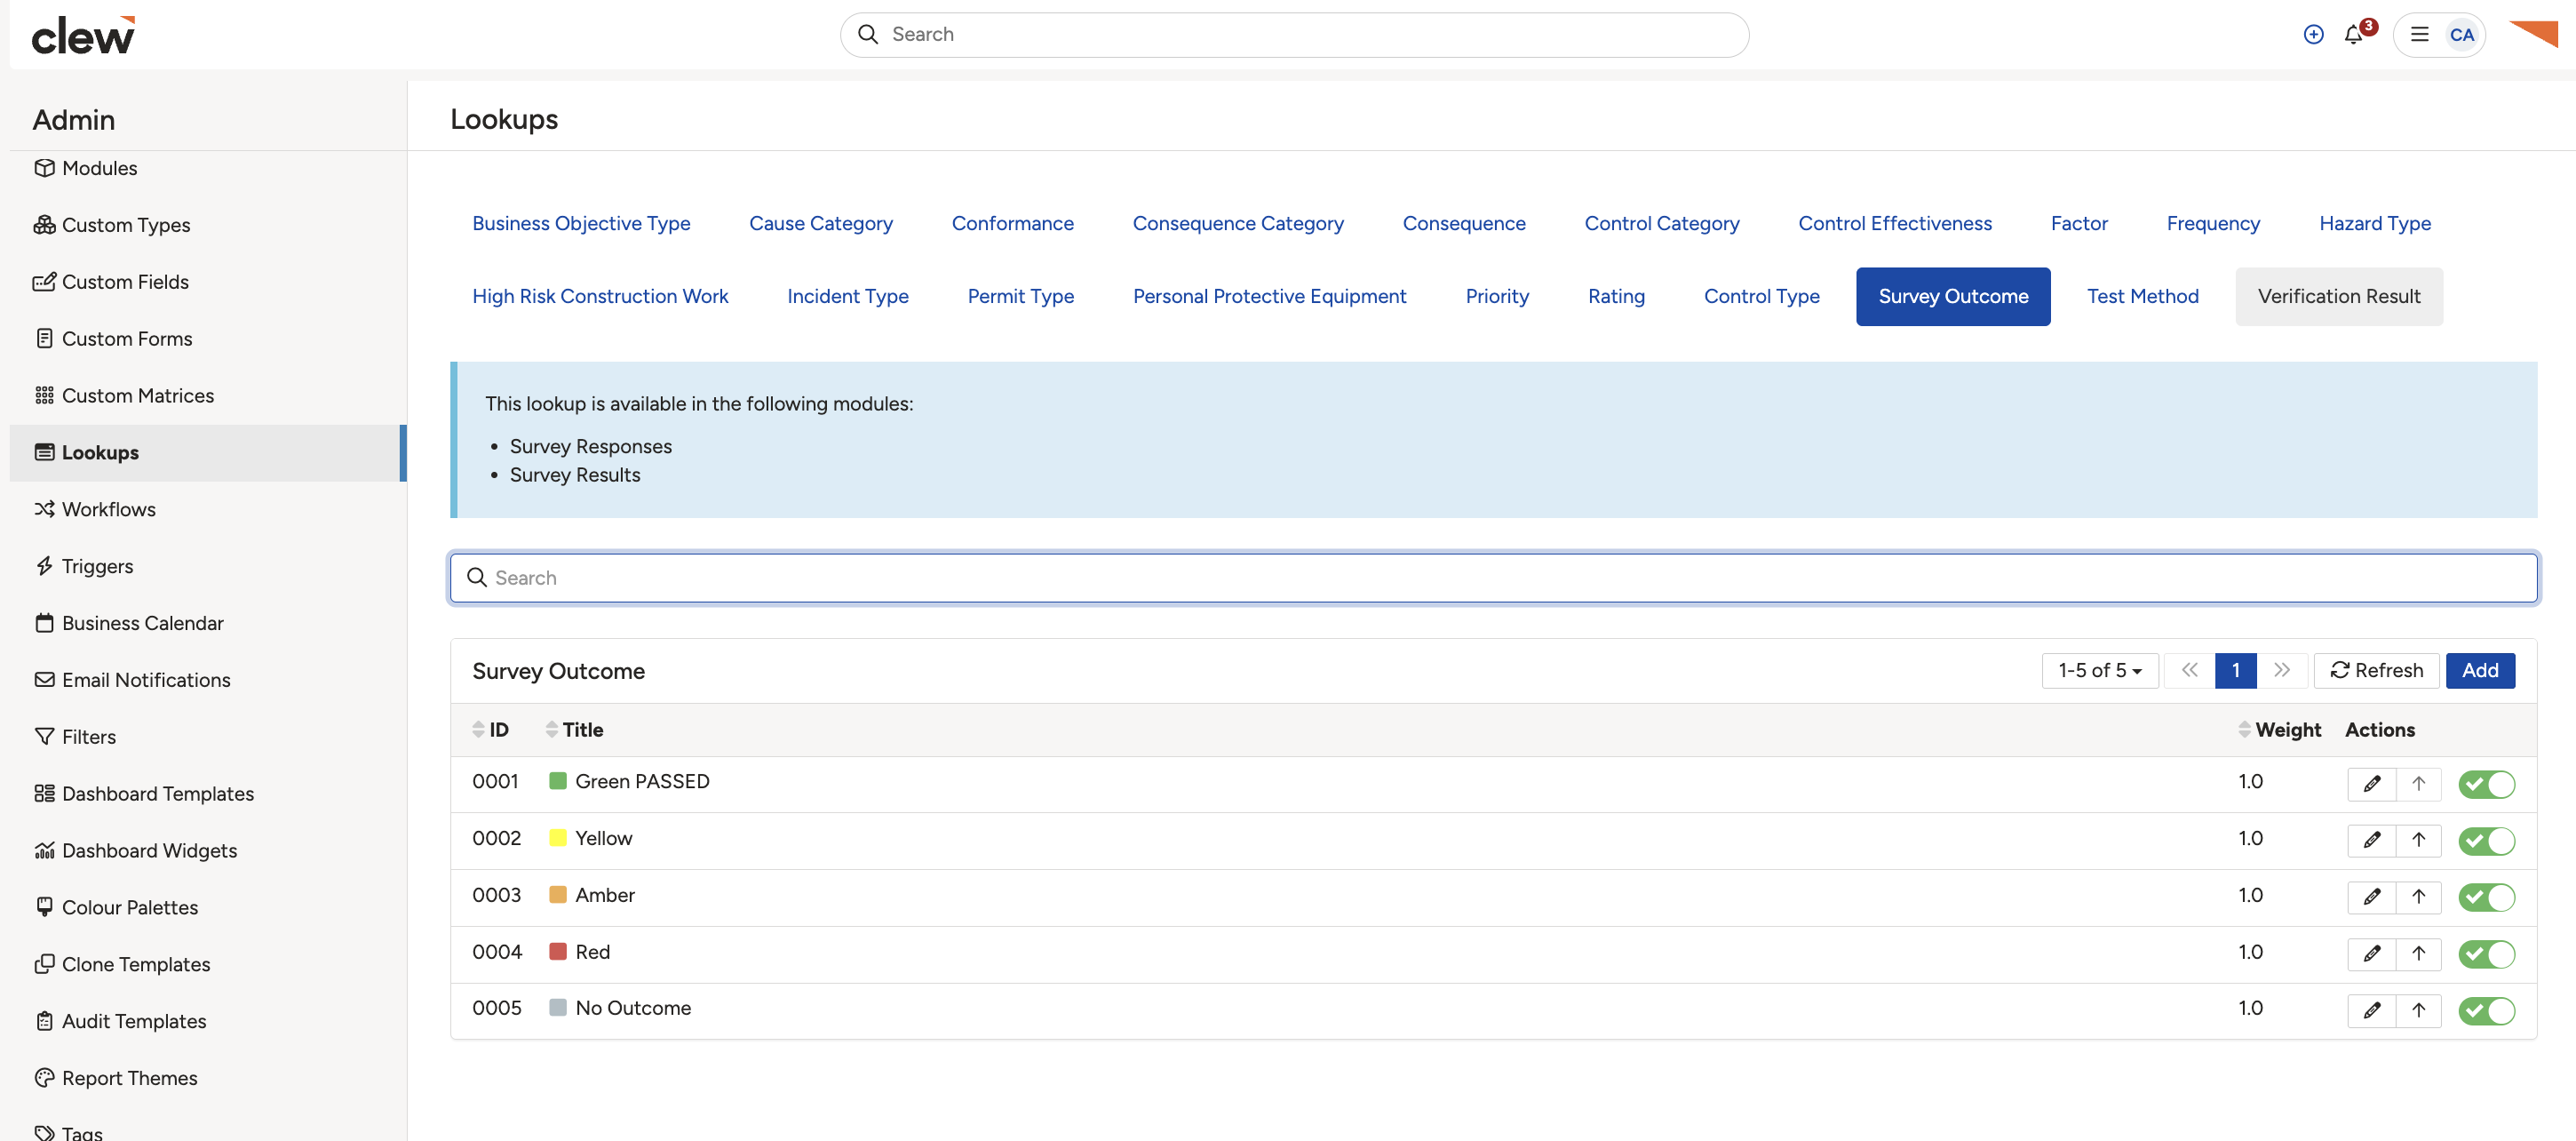This screenshot has height=1141, width=2576.
Task: Edit the No Outcome row
Action: (x=2371, y=1010)
